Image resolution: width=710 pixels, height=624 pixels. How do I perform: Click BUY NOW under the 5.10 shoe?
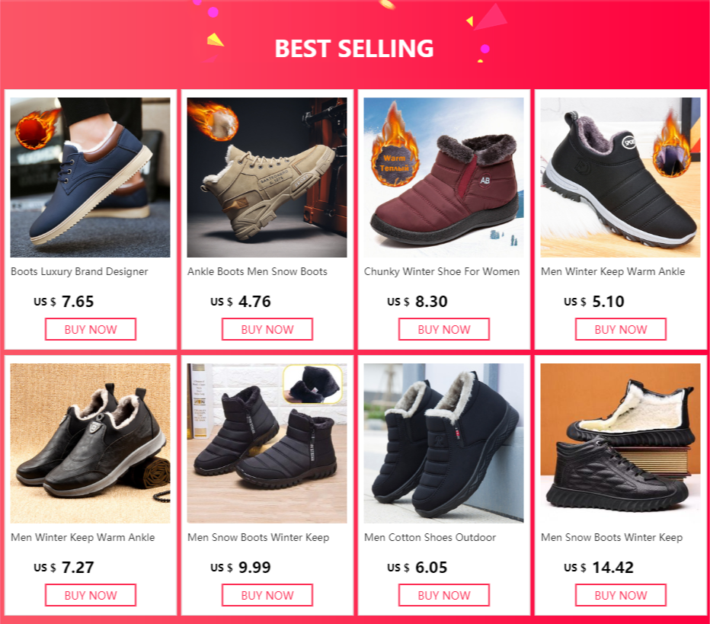click(x=621, y=329)
